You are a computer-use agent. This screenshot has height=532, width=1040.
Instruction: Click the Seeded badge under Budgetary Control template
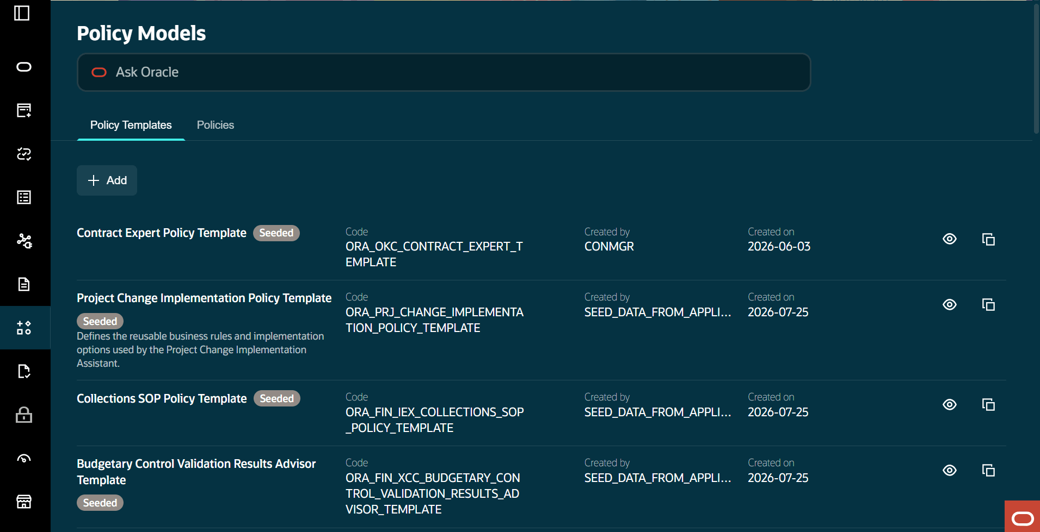coord(100,503)
